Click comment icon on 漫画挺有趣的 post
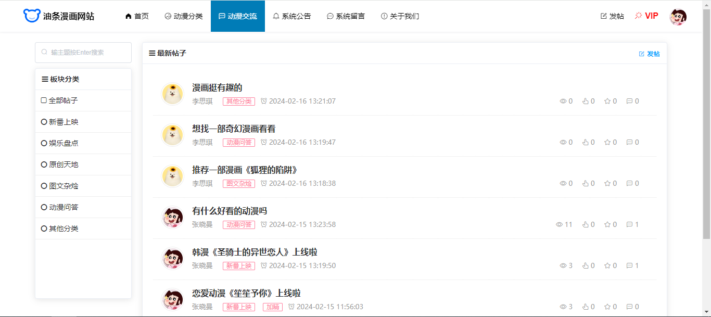This screenshot has height=317, width=711. [629, 101]
